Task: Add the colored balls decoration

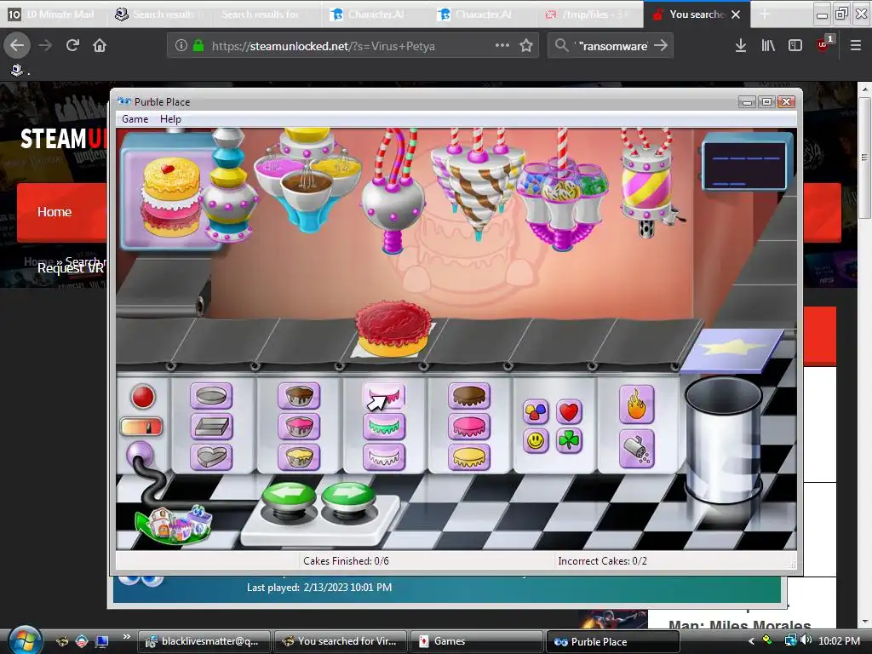Action: pyautogui.click(x=536, y=411)
